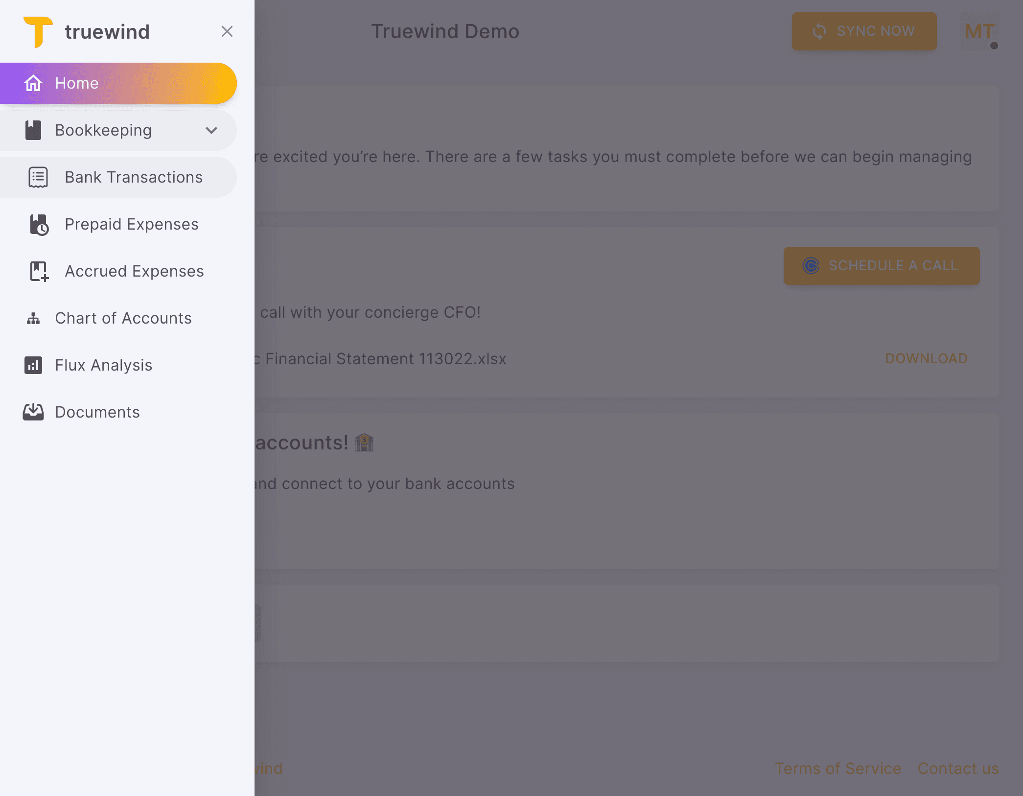
Task: Click the SCHEDULE A CALL button
Action: click(x=881, y=266)
